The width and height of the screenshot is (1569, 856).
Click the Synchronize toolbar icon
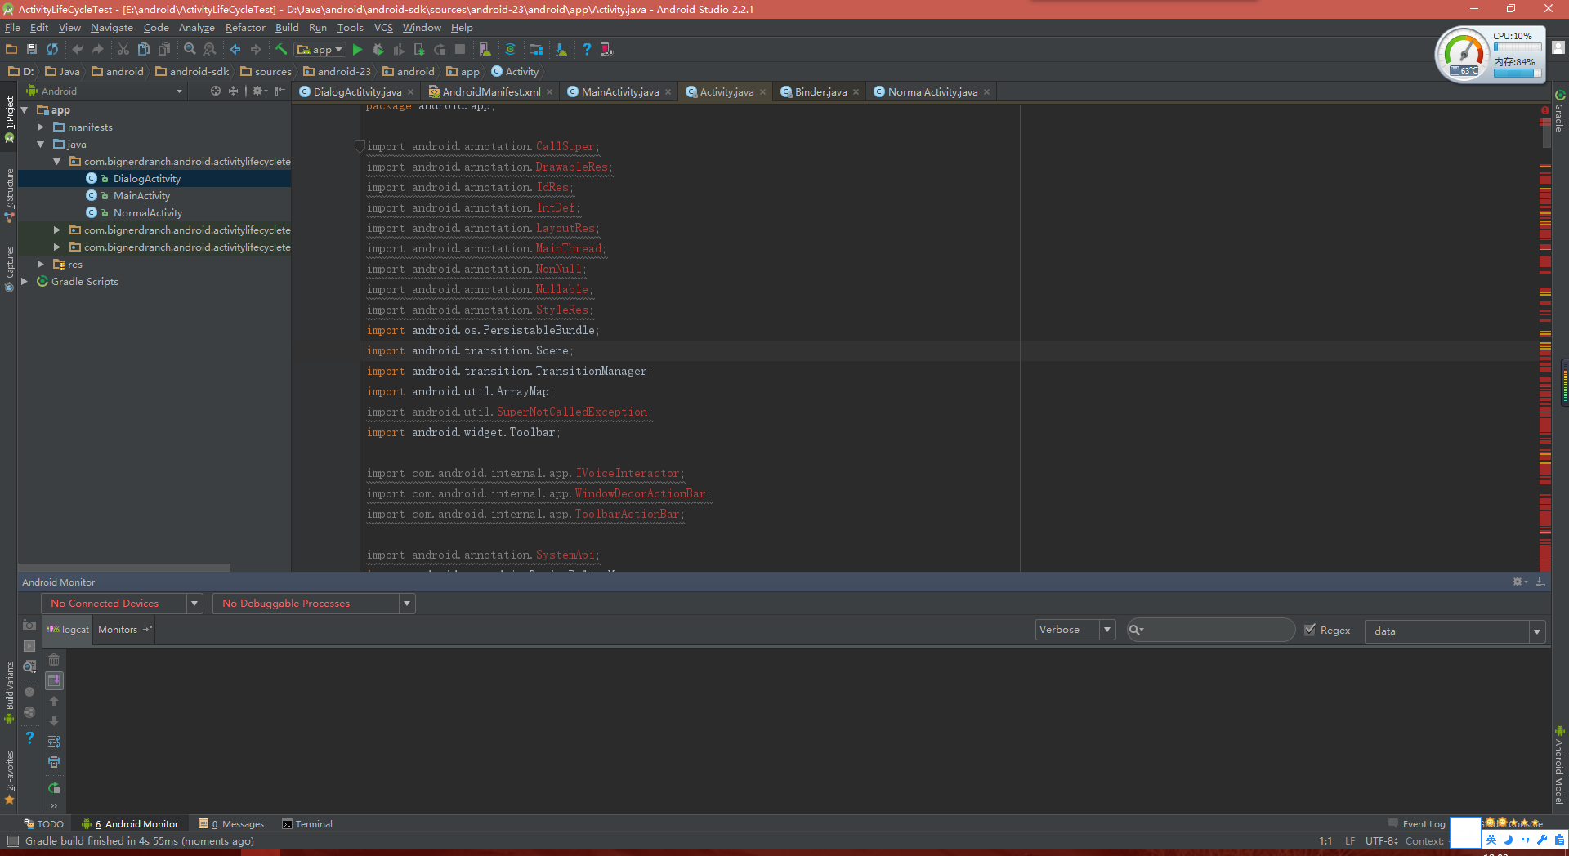[52, 50]
